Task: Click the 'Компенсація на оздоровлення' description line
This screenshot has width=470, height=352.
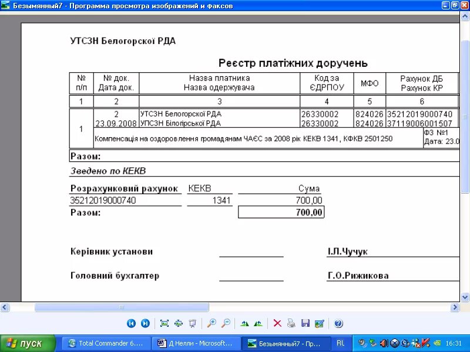Action: (243, 138)
